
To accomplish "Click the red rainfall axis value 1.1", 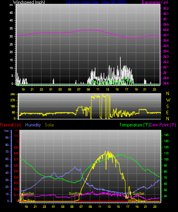I will point(16,136).
